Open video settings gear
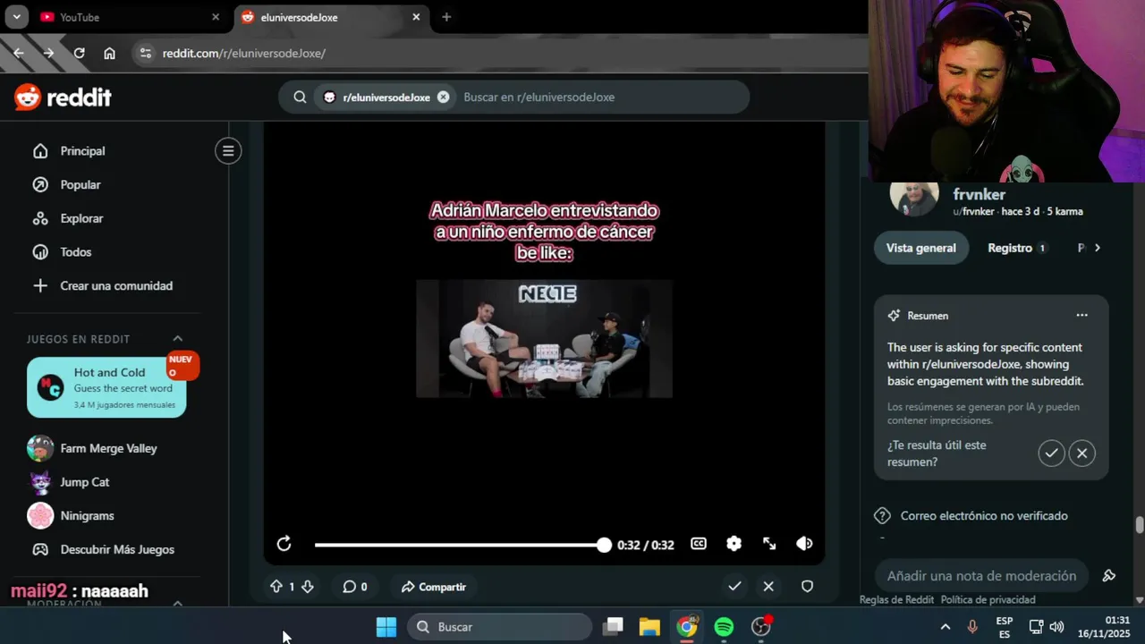The image size is (1145, 644). [x=734, y=544]
